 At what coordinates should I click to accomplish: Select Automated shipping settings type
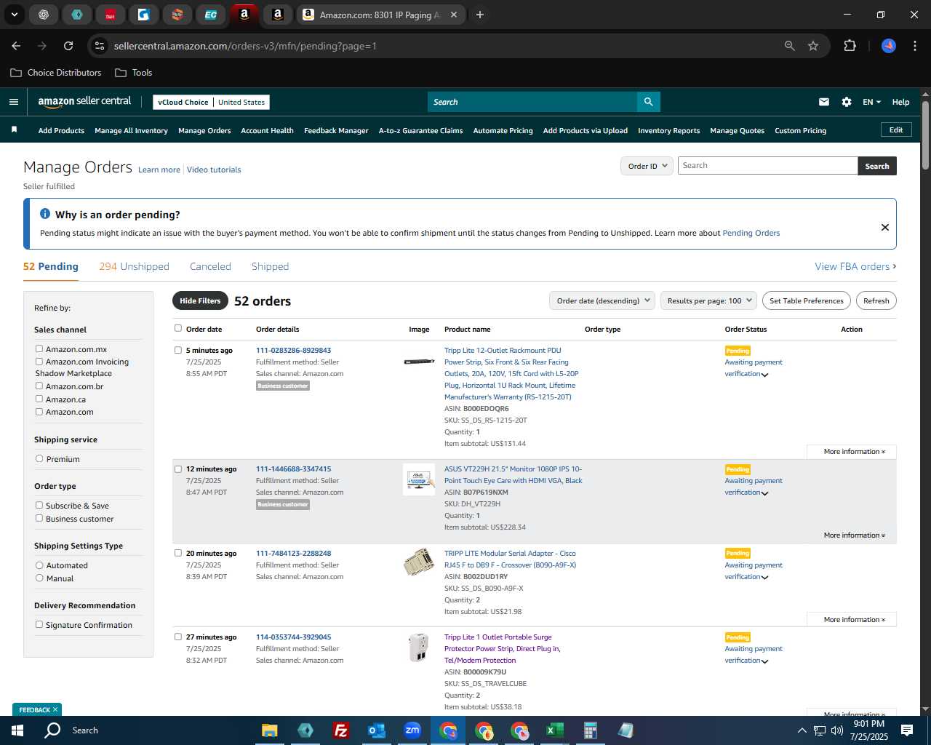(x=39, y=565)
